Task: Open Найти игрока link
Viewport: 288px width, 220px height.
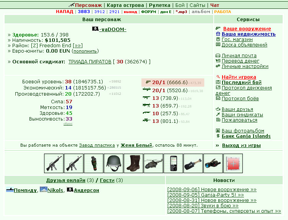Action: (x=239, y=77)
